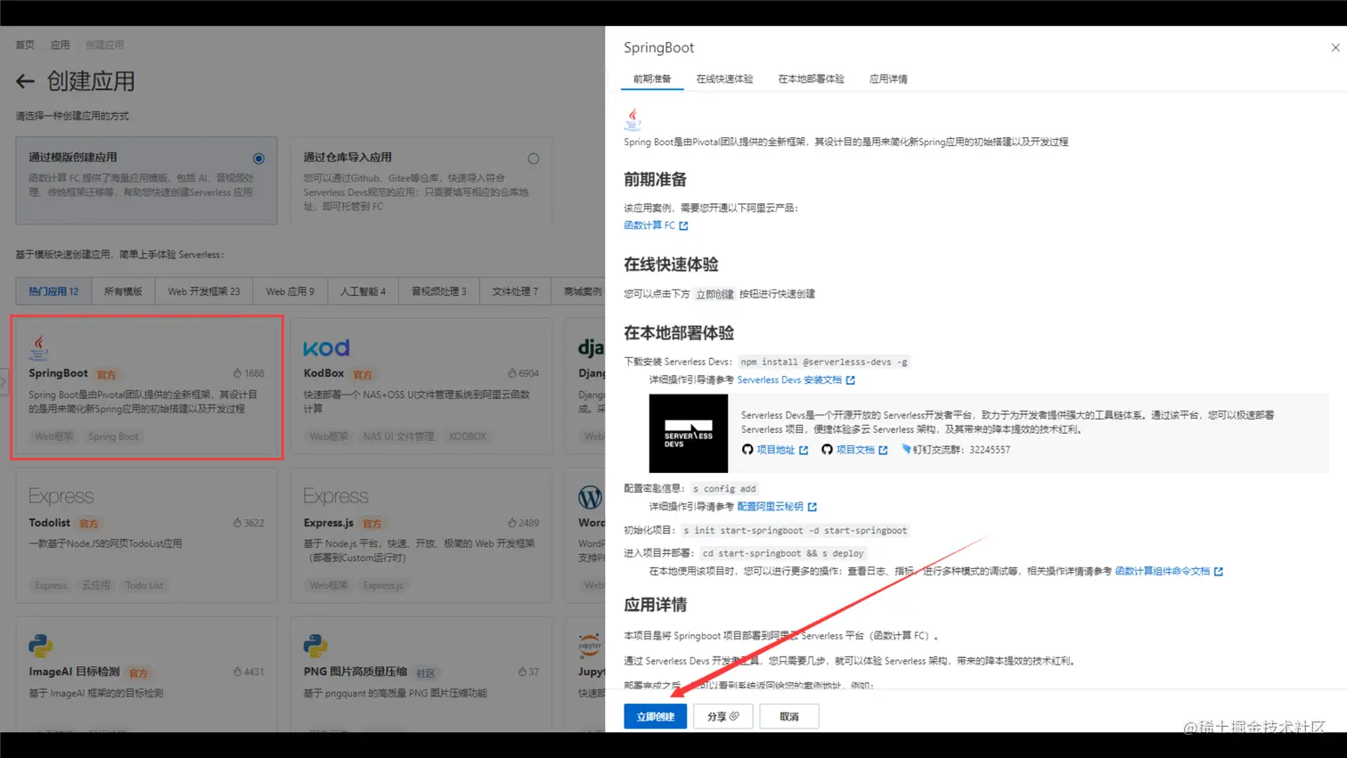Click the Django template logo

[590, 348]
